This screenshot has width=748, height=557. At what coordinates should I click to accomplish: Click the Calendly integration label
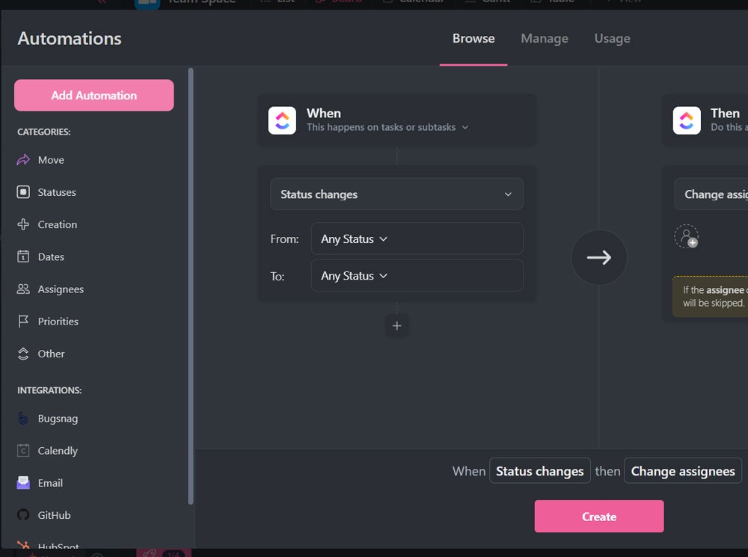(58, 451)
